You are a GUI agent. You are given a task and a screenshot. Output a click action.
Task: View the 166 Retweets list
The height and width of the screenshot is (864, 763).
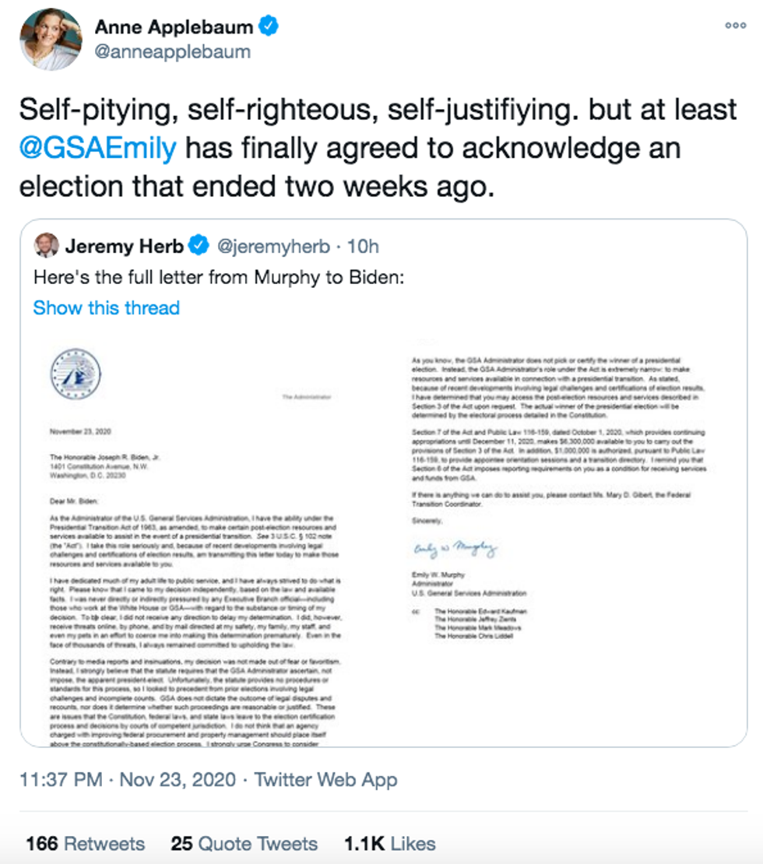coord(85,844)
